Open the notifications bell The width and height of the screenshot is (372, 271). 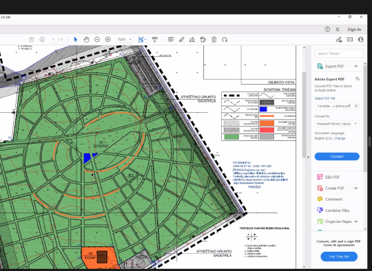(x=338, y=30)
